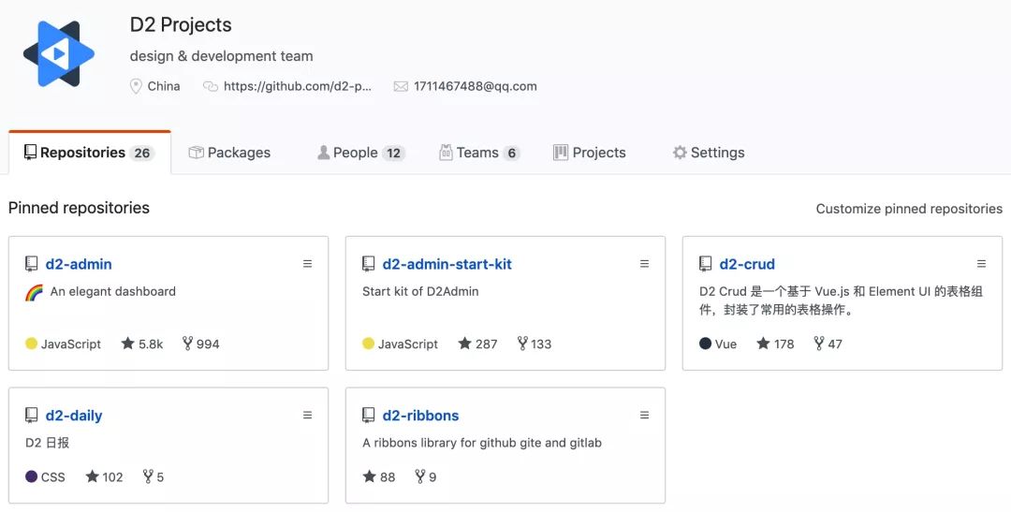
Task: Open the People tab
Action: click(361, 153)
